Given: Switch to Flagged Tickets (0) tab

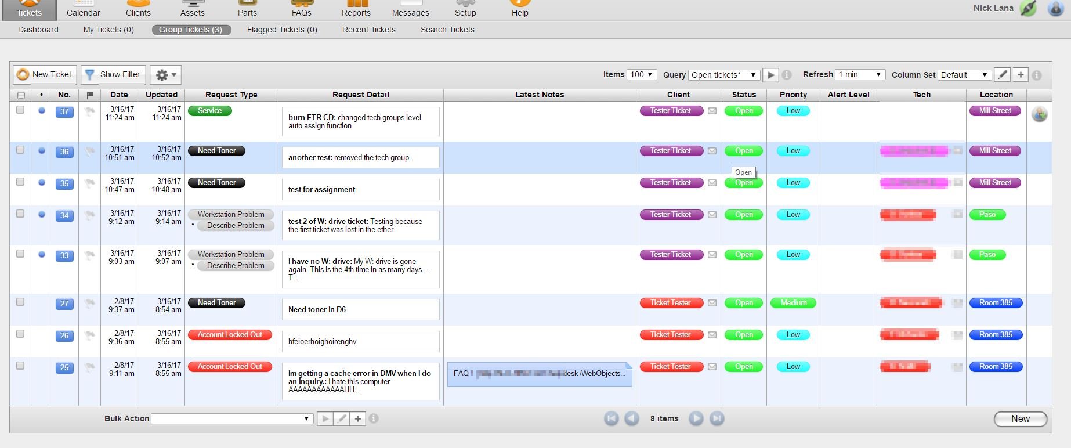Looking at the screenshot, I should pos(282,30).
